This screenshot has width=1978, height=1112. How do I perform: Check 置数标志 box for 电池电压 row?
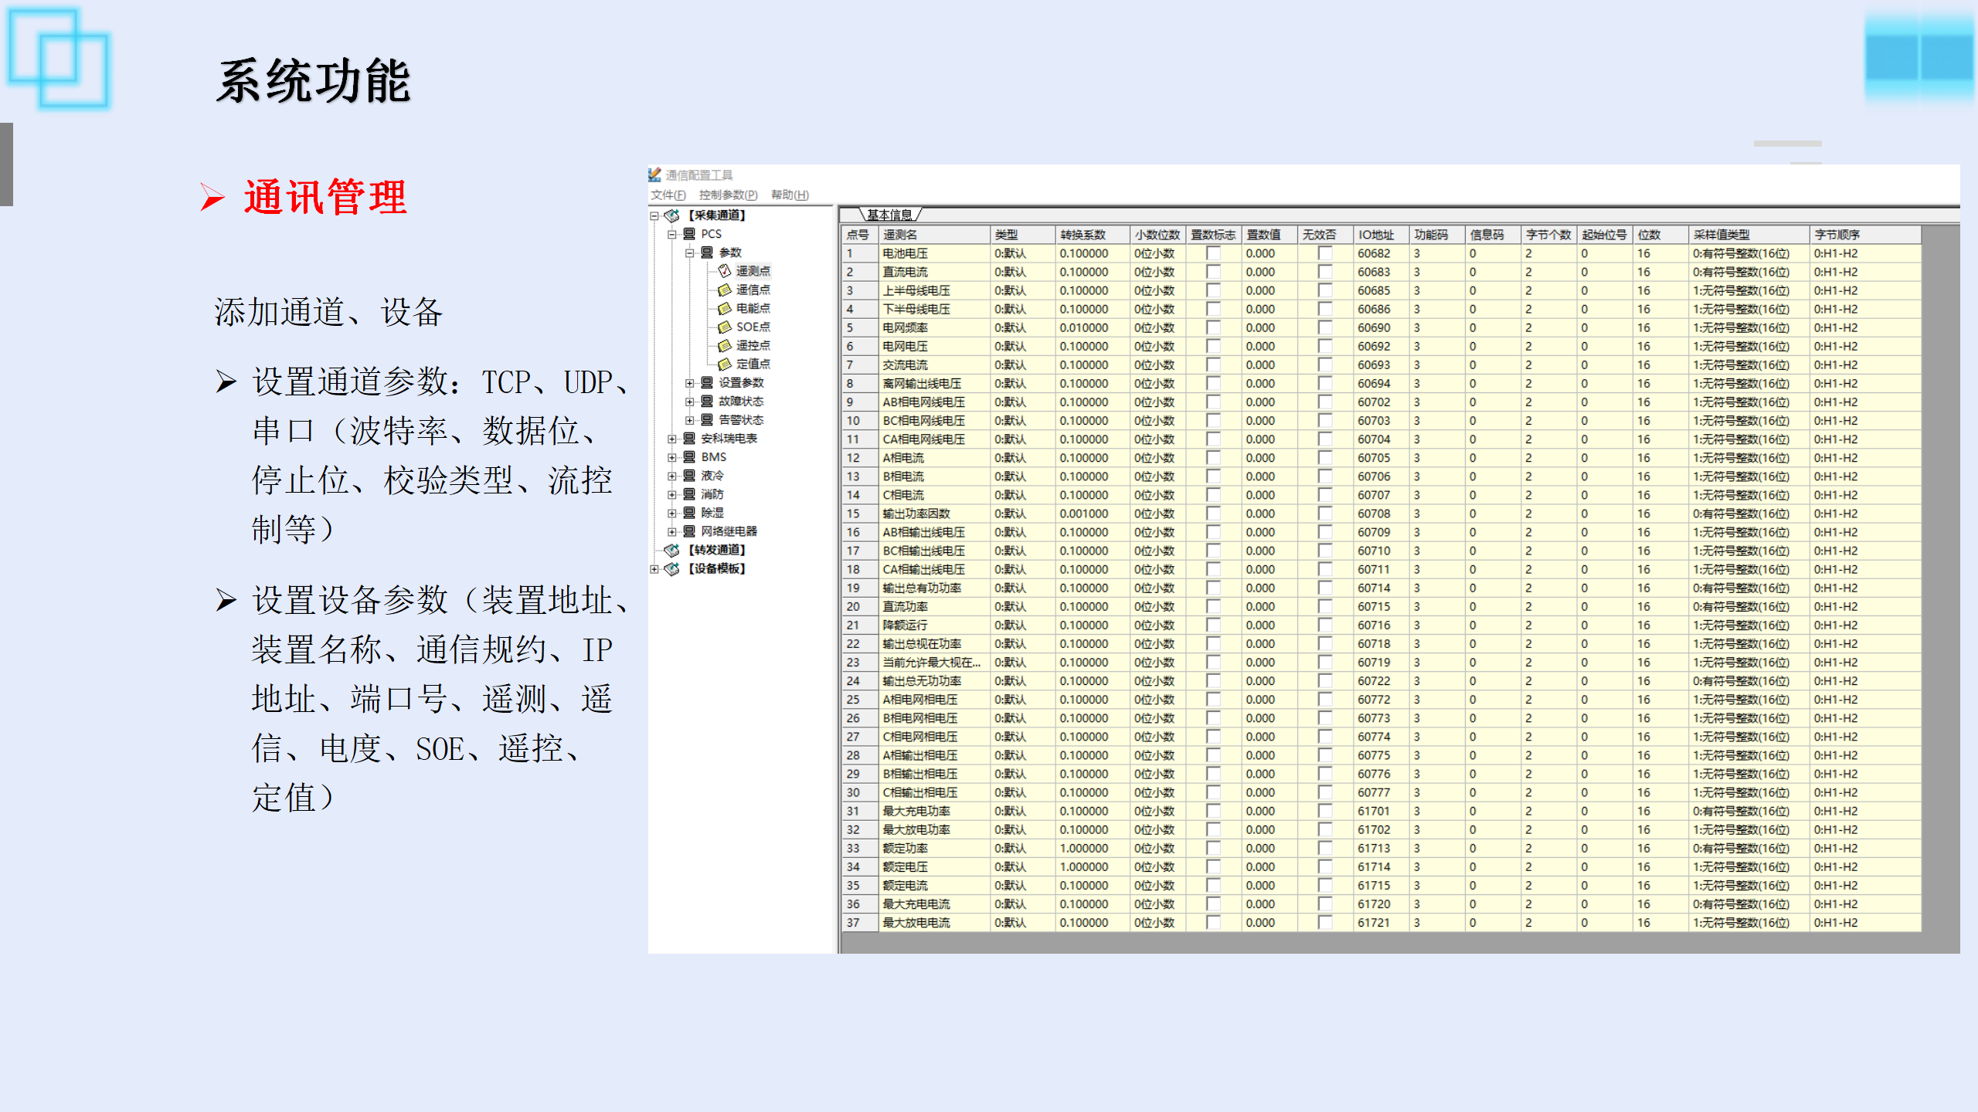(1213, 253)
